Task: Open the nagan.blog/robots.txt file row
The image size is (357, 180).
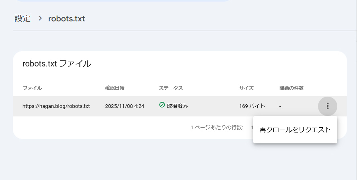Action: pos(56,106)
